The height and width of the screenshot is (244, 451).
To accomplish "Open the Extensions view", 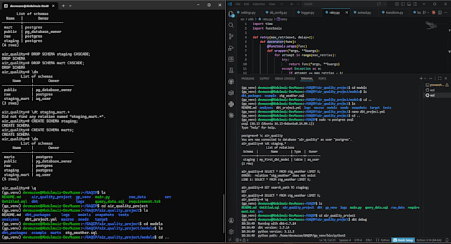I will (231, 59).
